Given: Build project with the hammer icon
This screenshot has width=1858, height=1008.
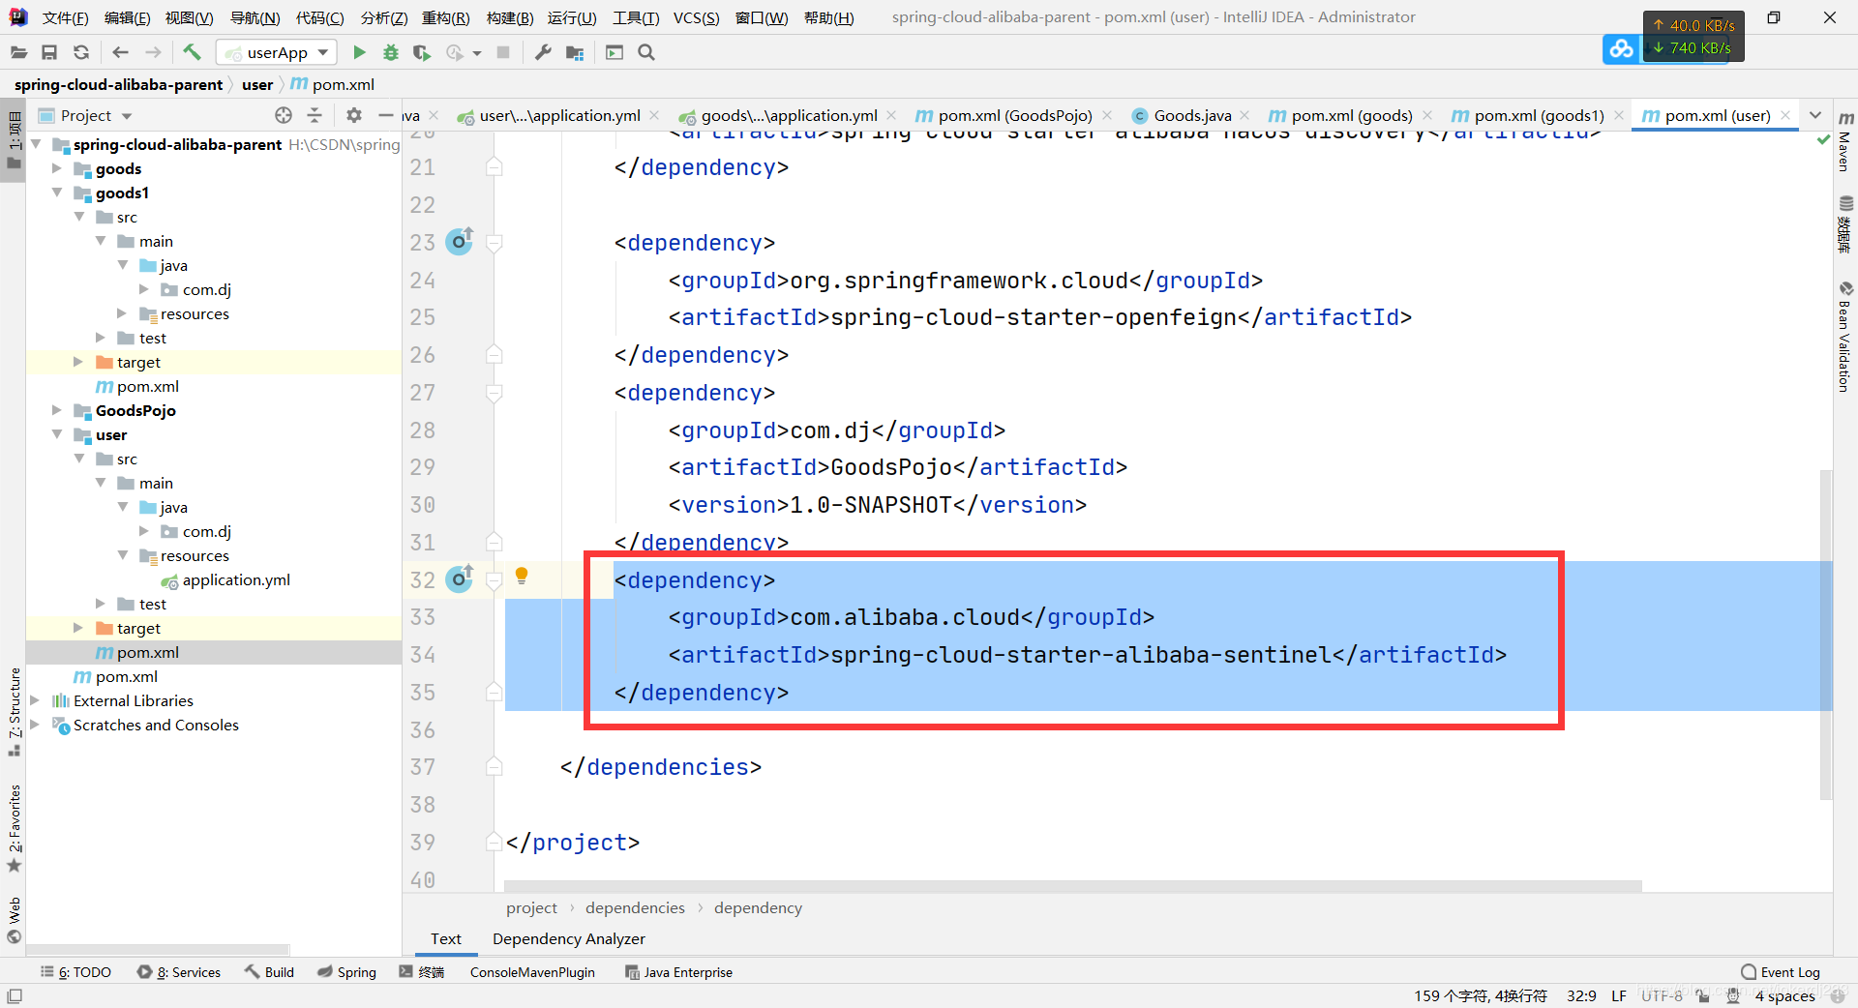Looking at the screenshot, I should click(x=192, y=52).
